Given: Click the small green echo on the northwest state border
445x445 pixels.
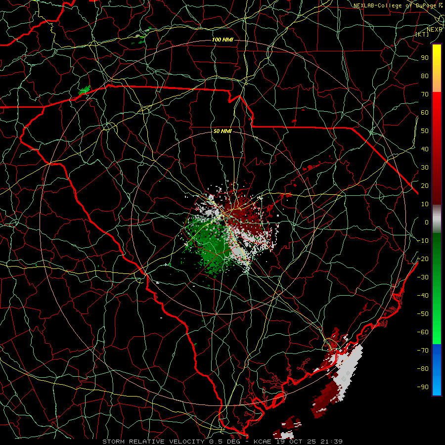Looking at the screenshot, I should [x=85, y=90].
